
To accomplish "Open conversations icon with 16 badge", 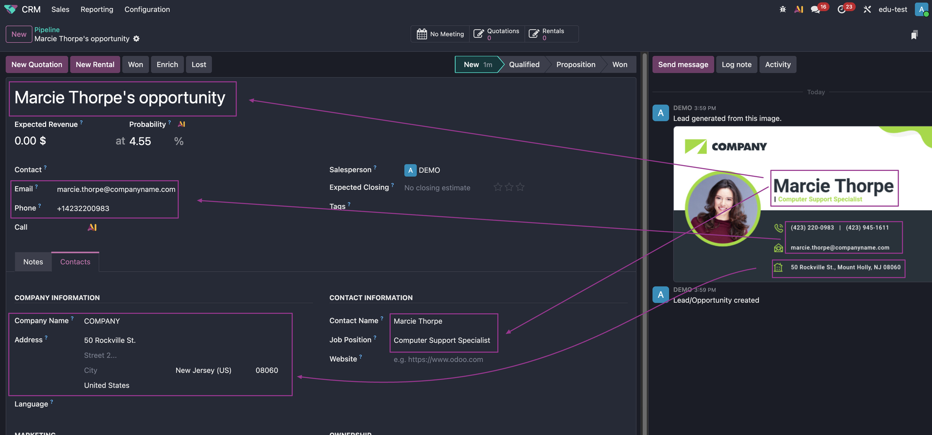I will tap(815, 10).
